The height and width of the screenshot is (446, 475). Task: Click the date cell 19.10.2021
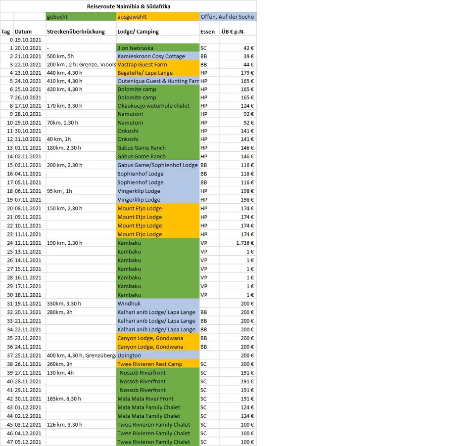tap(30, 40)
